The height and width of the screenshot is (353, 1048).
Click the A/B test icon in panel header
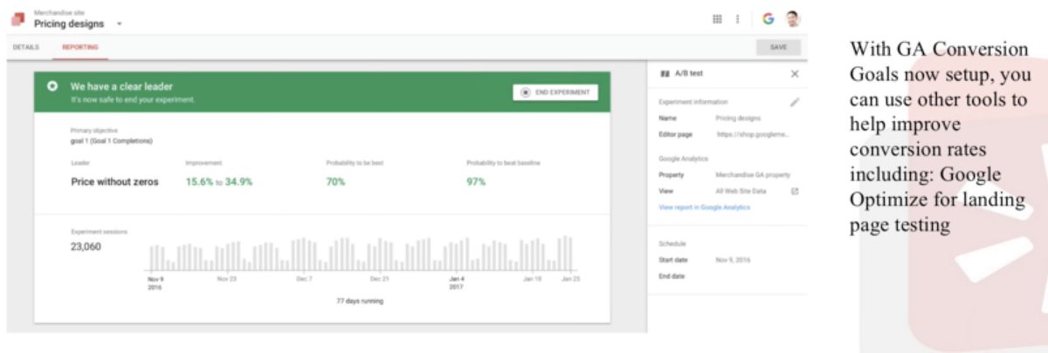(665, 74)
